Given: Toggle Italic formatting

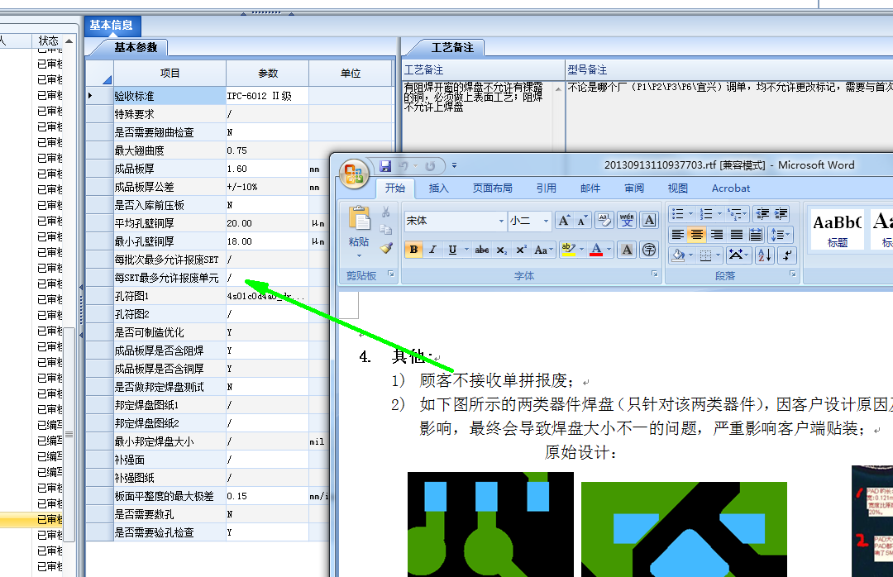Looking at the screenshot, I should pos(432,250).
